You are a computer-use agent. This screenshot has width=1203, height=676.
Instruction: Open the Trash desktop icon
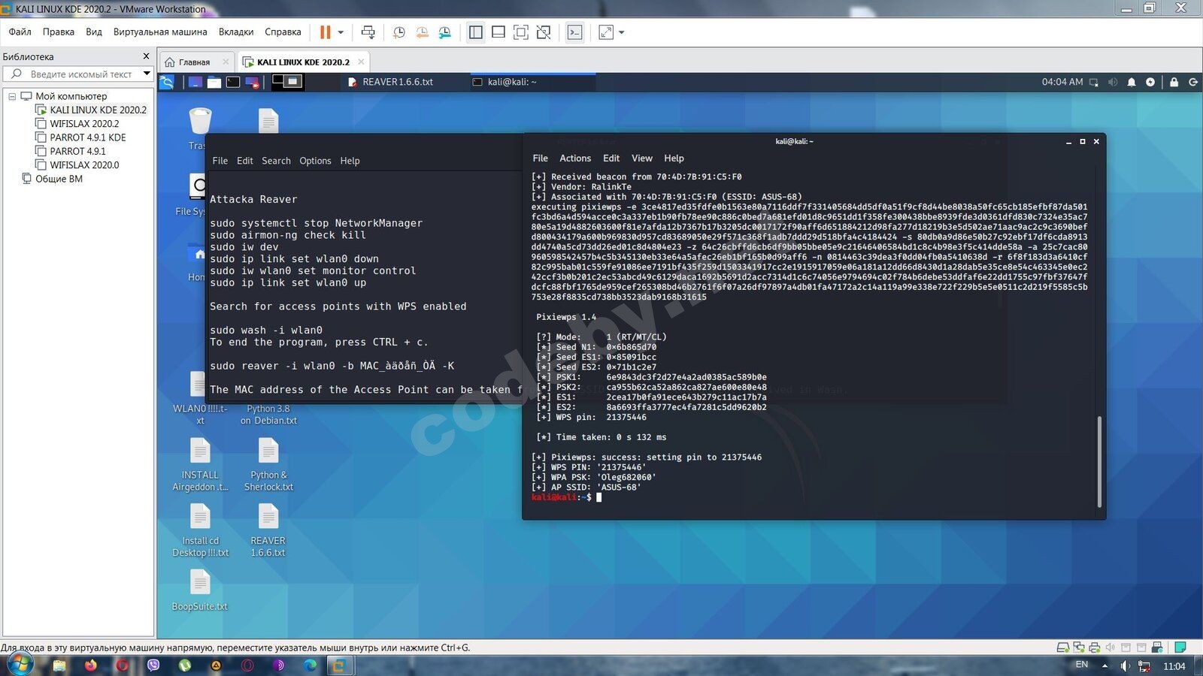(199, 128)
